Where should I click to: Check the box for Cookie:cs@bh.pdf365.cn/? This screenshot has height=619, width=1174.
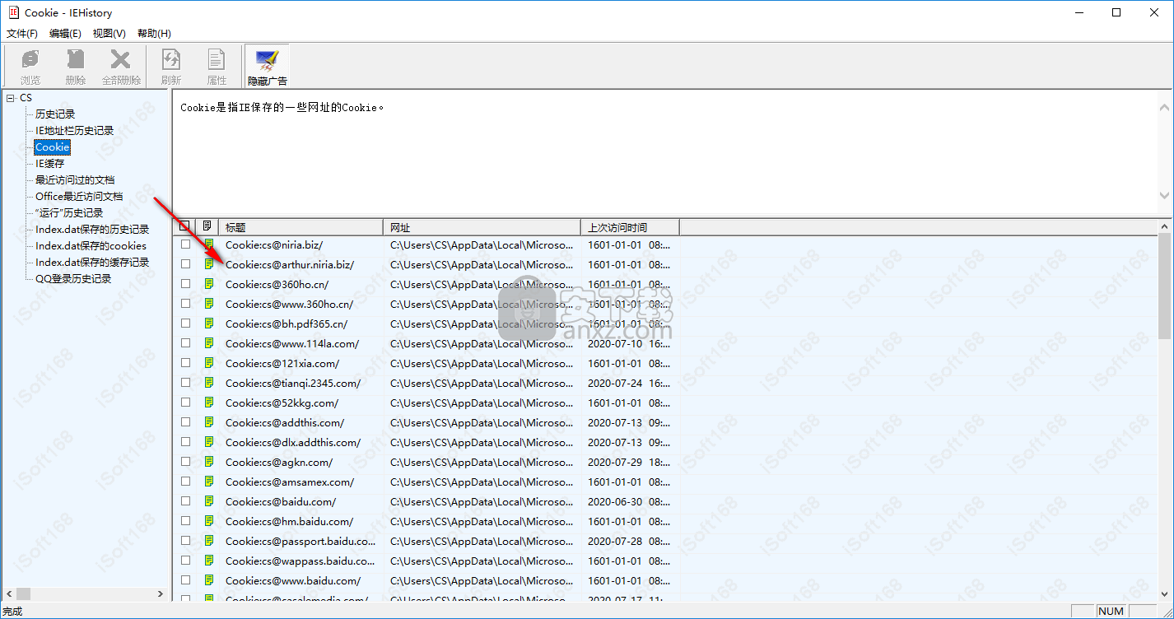point(186,323)
